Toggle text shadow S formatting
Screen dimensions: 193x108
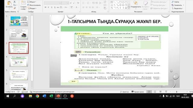click(55, 7)
